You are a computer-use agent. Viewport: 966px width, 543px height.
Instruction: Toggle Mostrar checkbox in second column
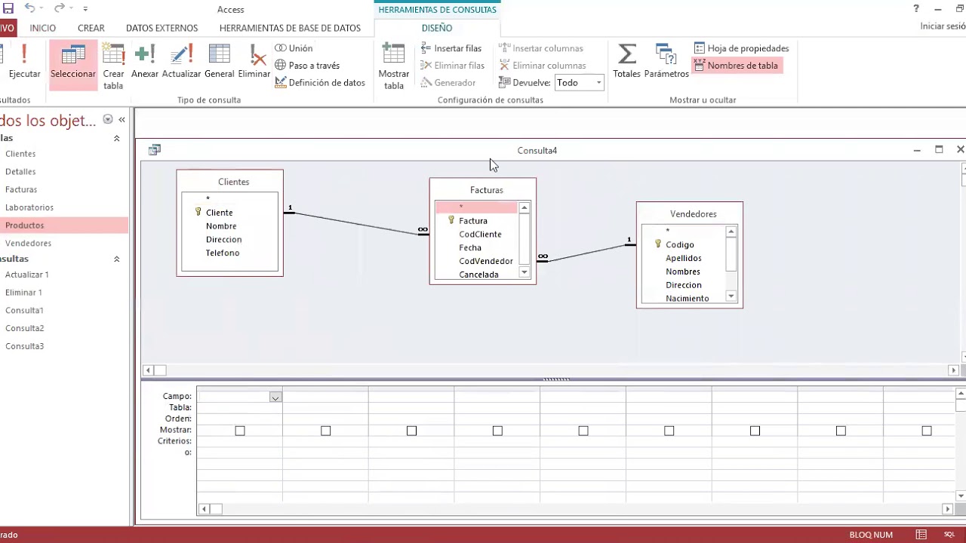[325, 431]
